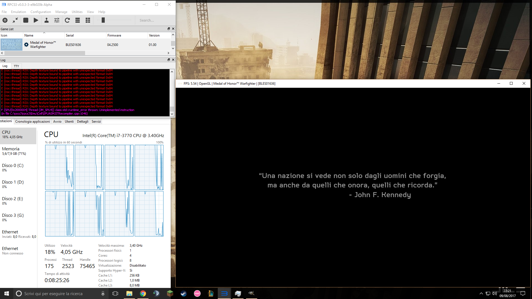
Task: Open Google Chrome from the taskbar
Action: pos(143,293)
